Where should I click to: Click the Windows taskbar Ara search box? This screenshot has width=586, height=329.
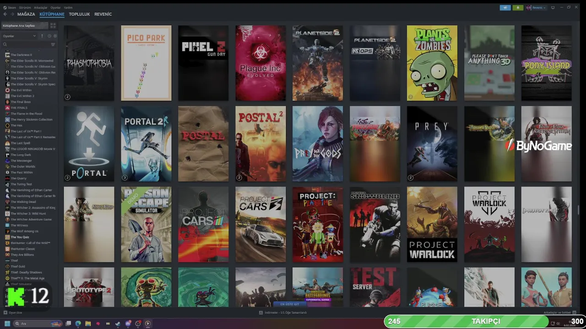tap(38, 324)
